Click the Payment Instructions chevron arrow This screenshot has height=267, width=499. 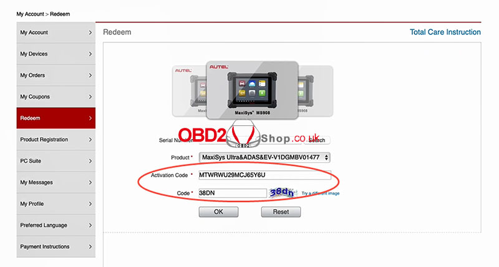(x=90, y=246)
